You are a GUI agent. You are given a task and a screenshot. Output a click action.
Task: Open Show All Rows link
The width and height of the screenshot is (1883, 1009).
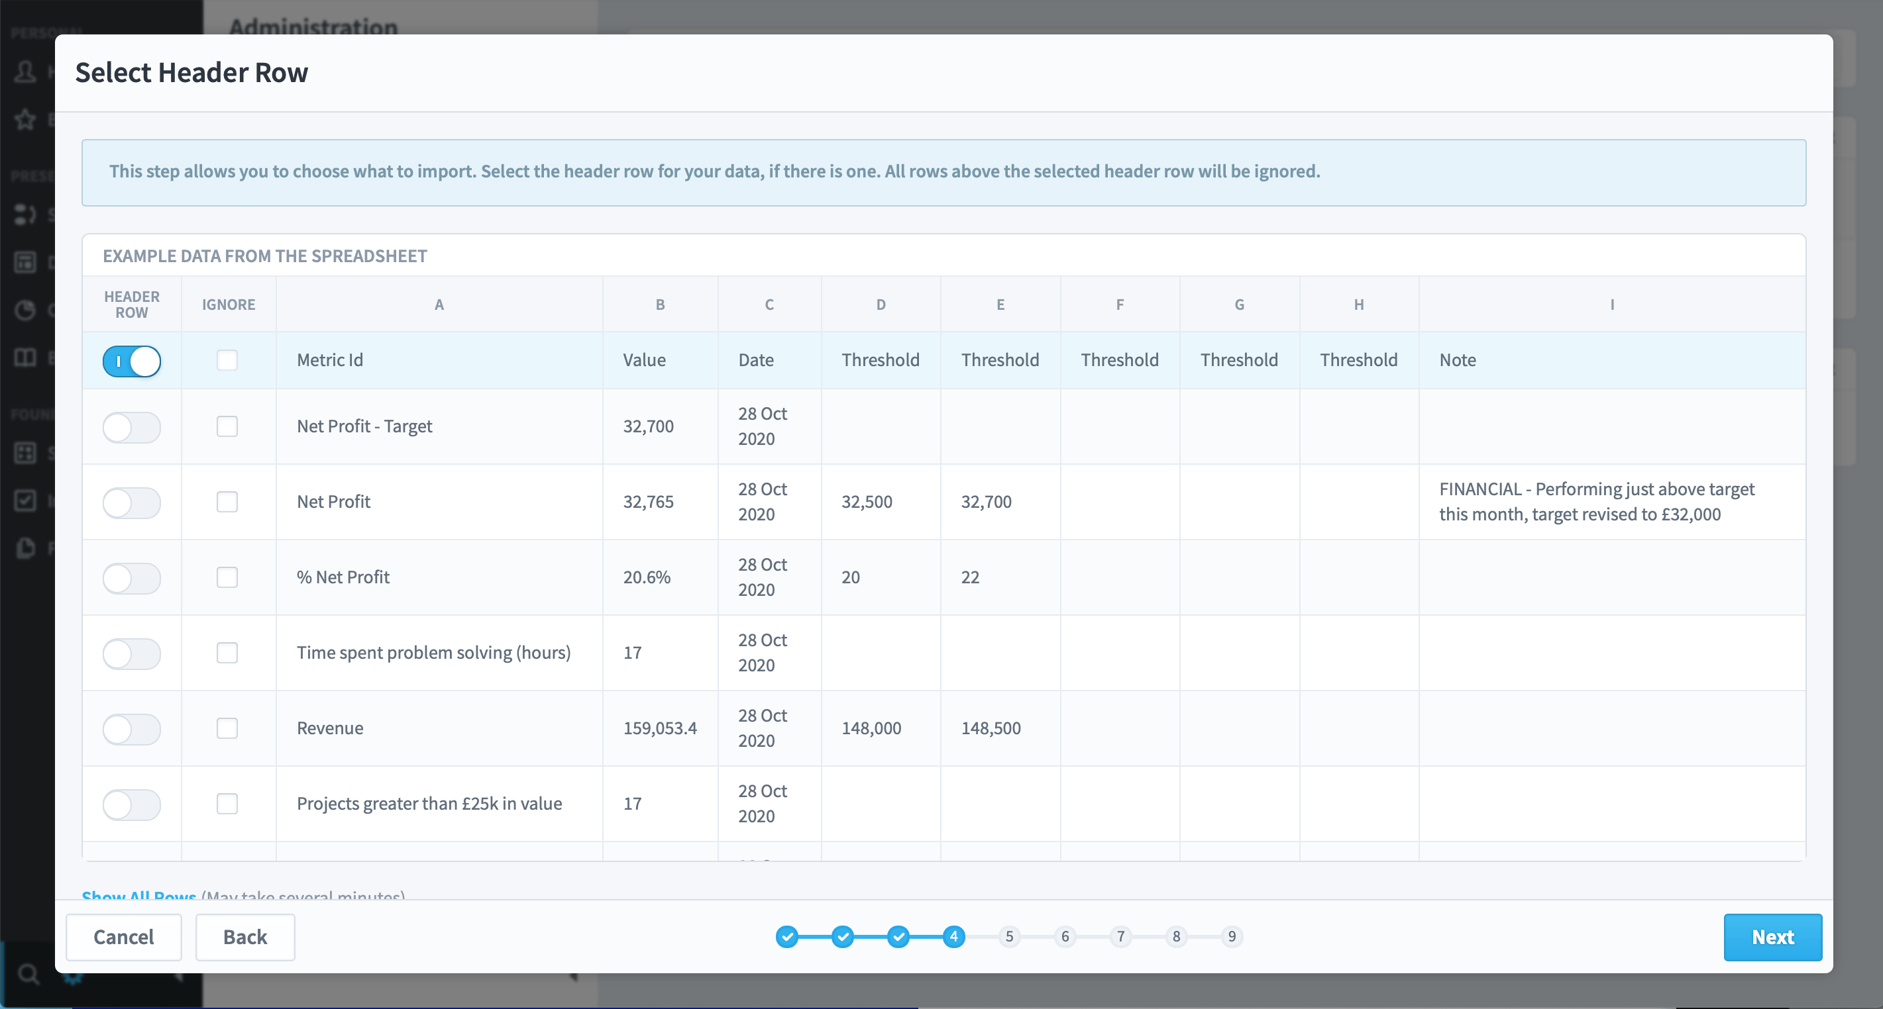click(139, 895)
